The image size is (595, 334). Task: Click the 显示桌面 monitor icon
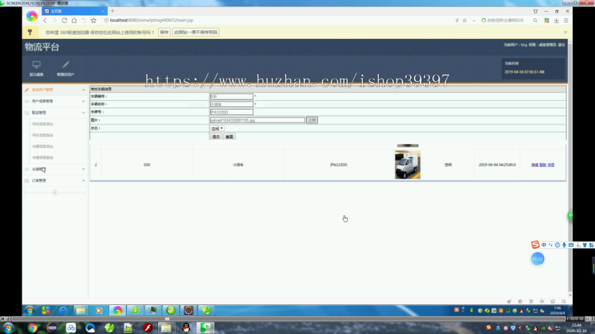(36, 65)
